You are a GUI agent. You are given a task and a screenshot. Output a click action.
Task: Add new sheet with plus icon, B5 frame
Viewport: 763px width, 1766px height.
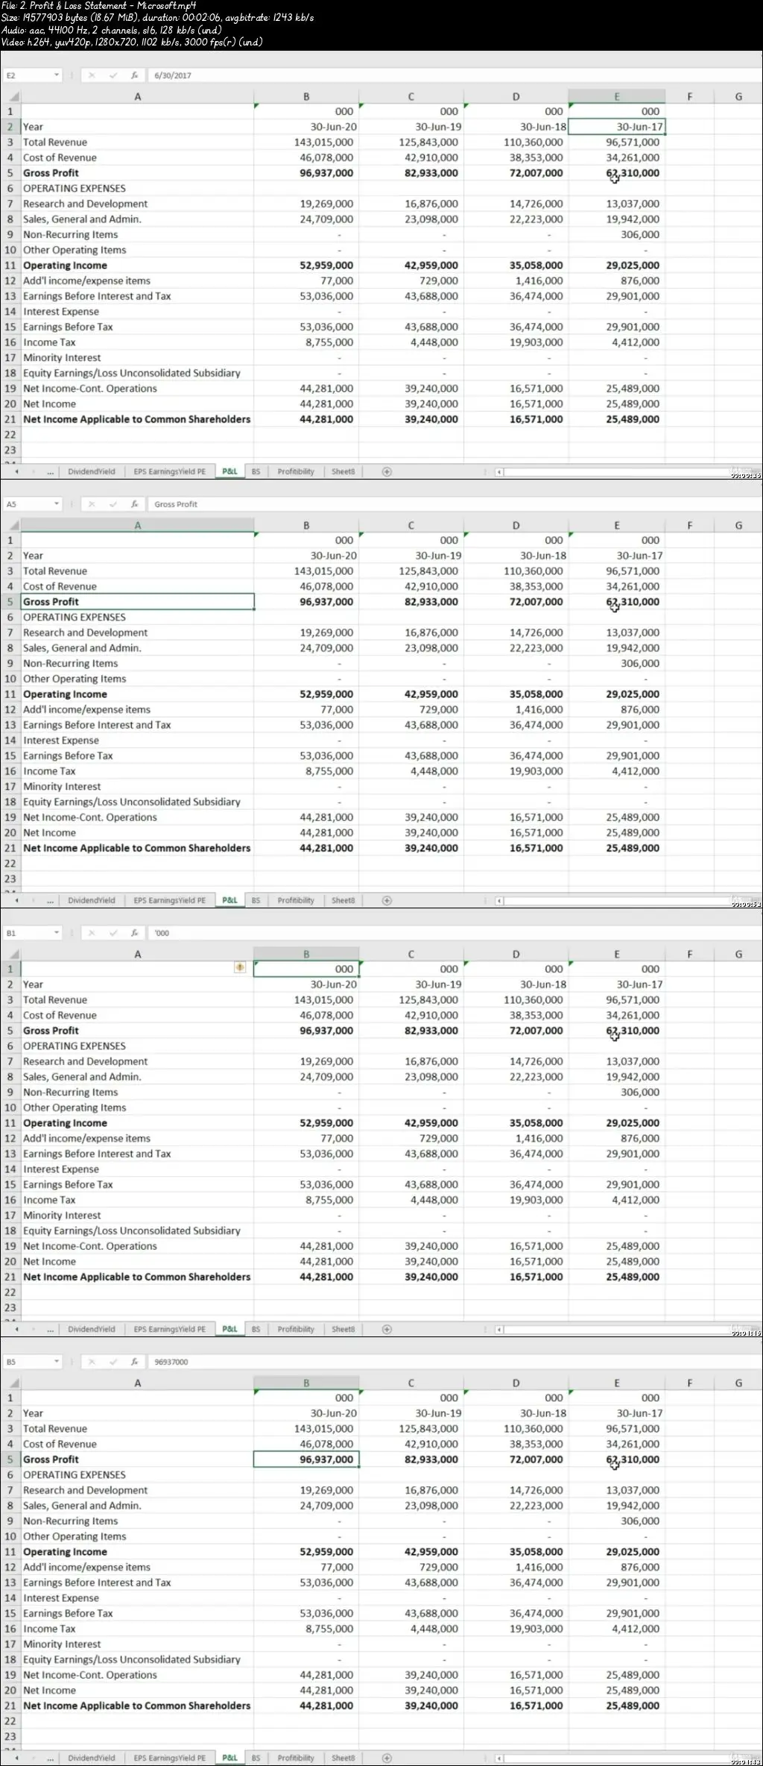point(387,1758)
